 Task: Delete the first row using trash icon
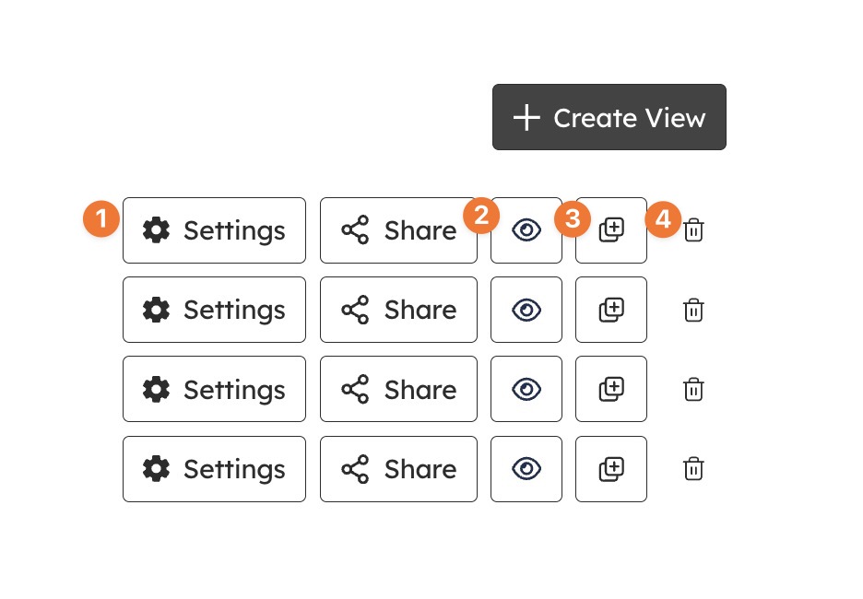693,230
